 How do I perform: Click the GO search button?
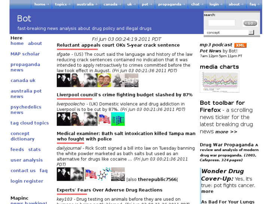tap(250, 23)
